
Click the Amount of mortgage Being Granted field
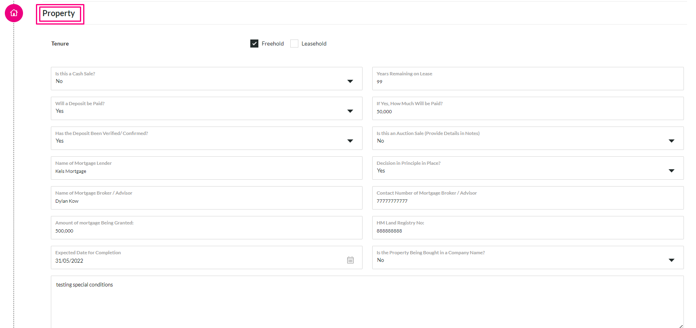click(206, 228)
